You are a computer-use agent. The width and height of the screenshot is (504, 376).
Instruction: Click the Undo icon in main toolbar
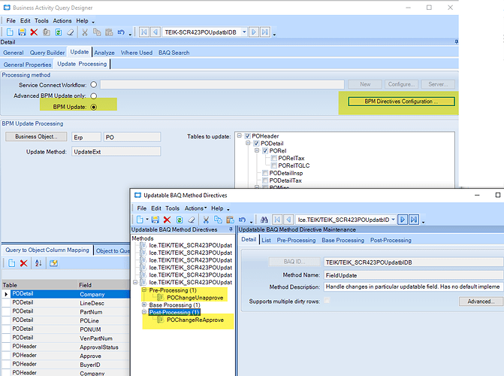(x=120, y=32)
